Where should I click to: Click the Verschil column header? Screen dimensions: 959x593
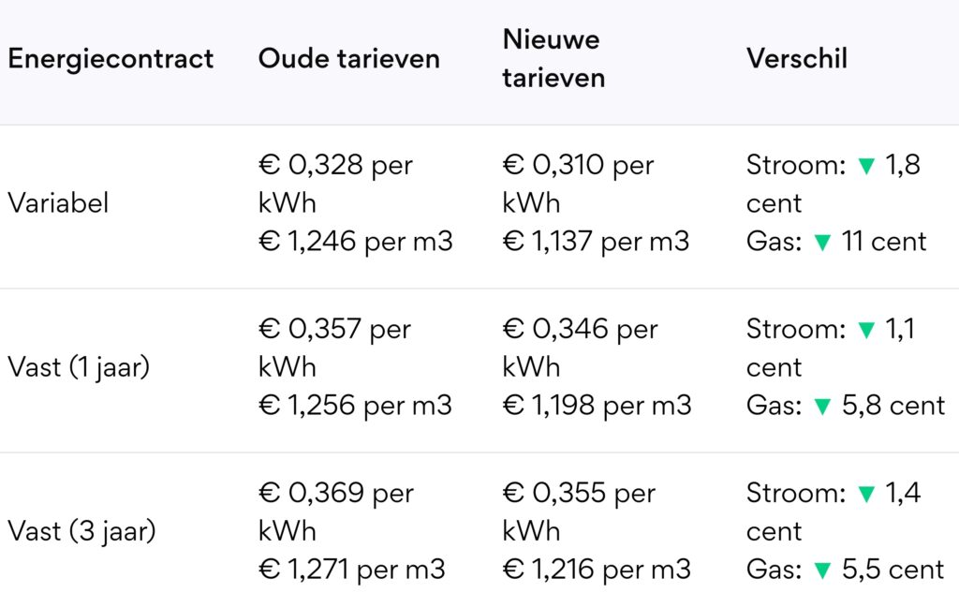[x=797, y=59]
